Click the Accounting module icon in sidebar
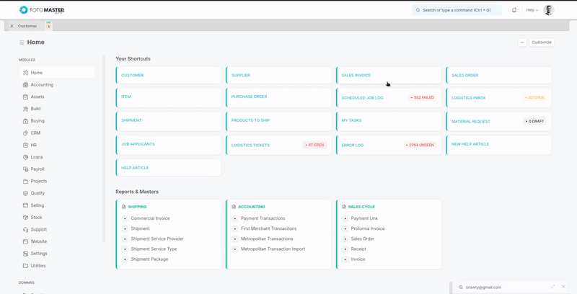 (25, 85)
